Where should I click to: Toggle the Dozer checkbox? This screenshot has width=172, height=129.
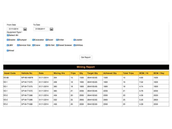[46, 40]
